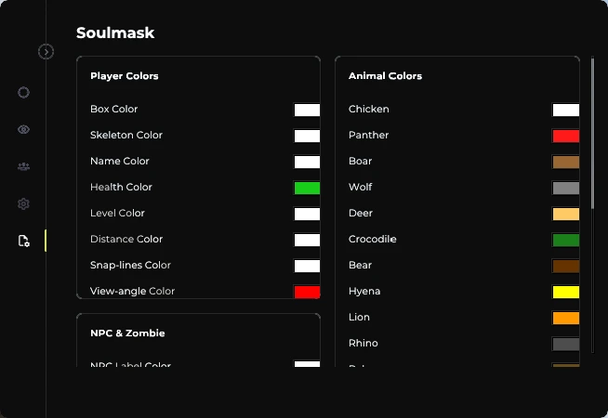Pick the Snap-lines Color swatch
The image size is (608, 418).
307,266
